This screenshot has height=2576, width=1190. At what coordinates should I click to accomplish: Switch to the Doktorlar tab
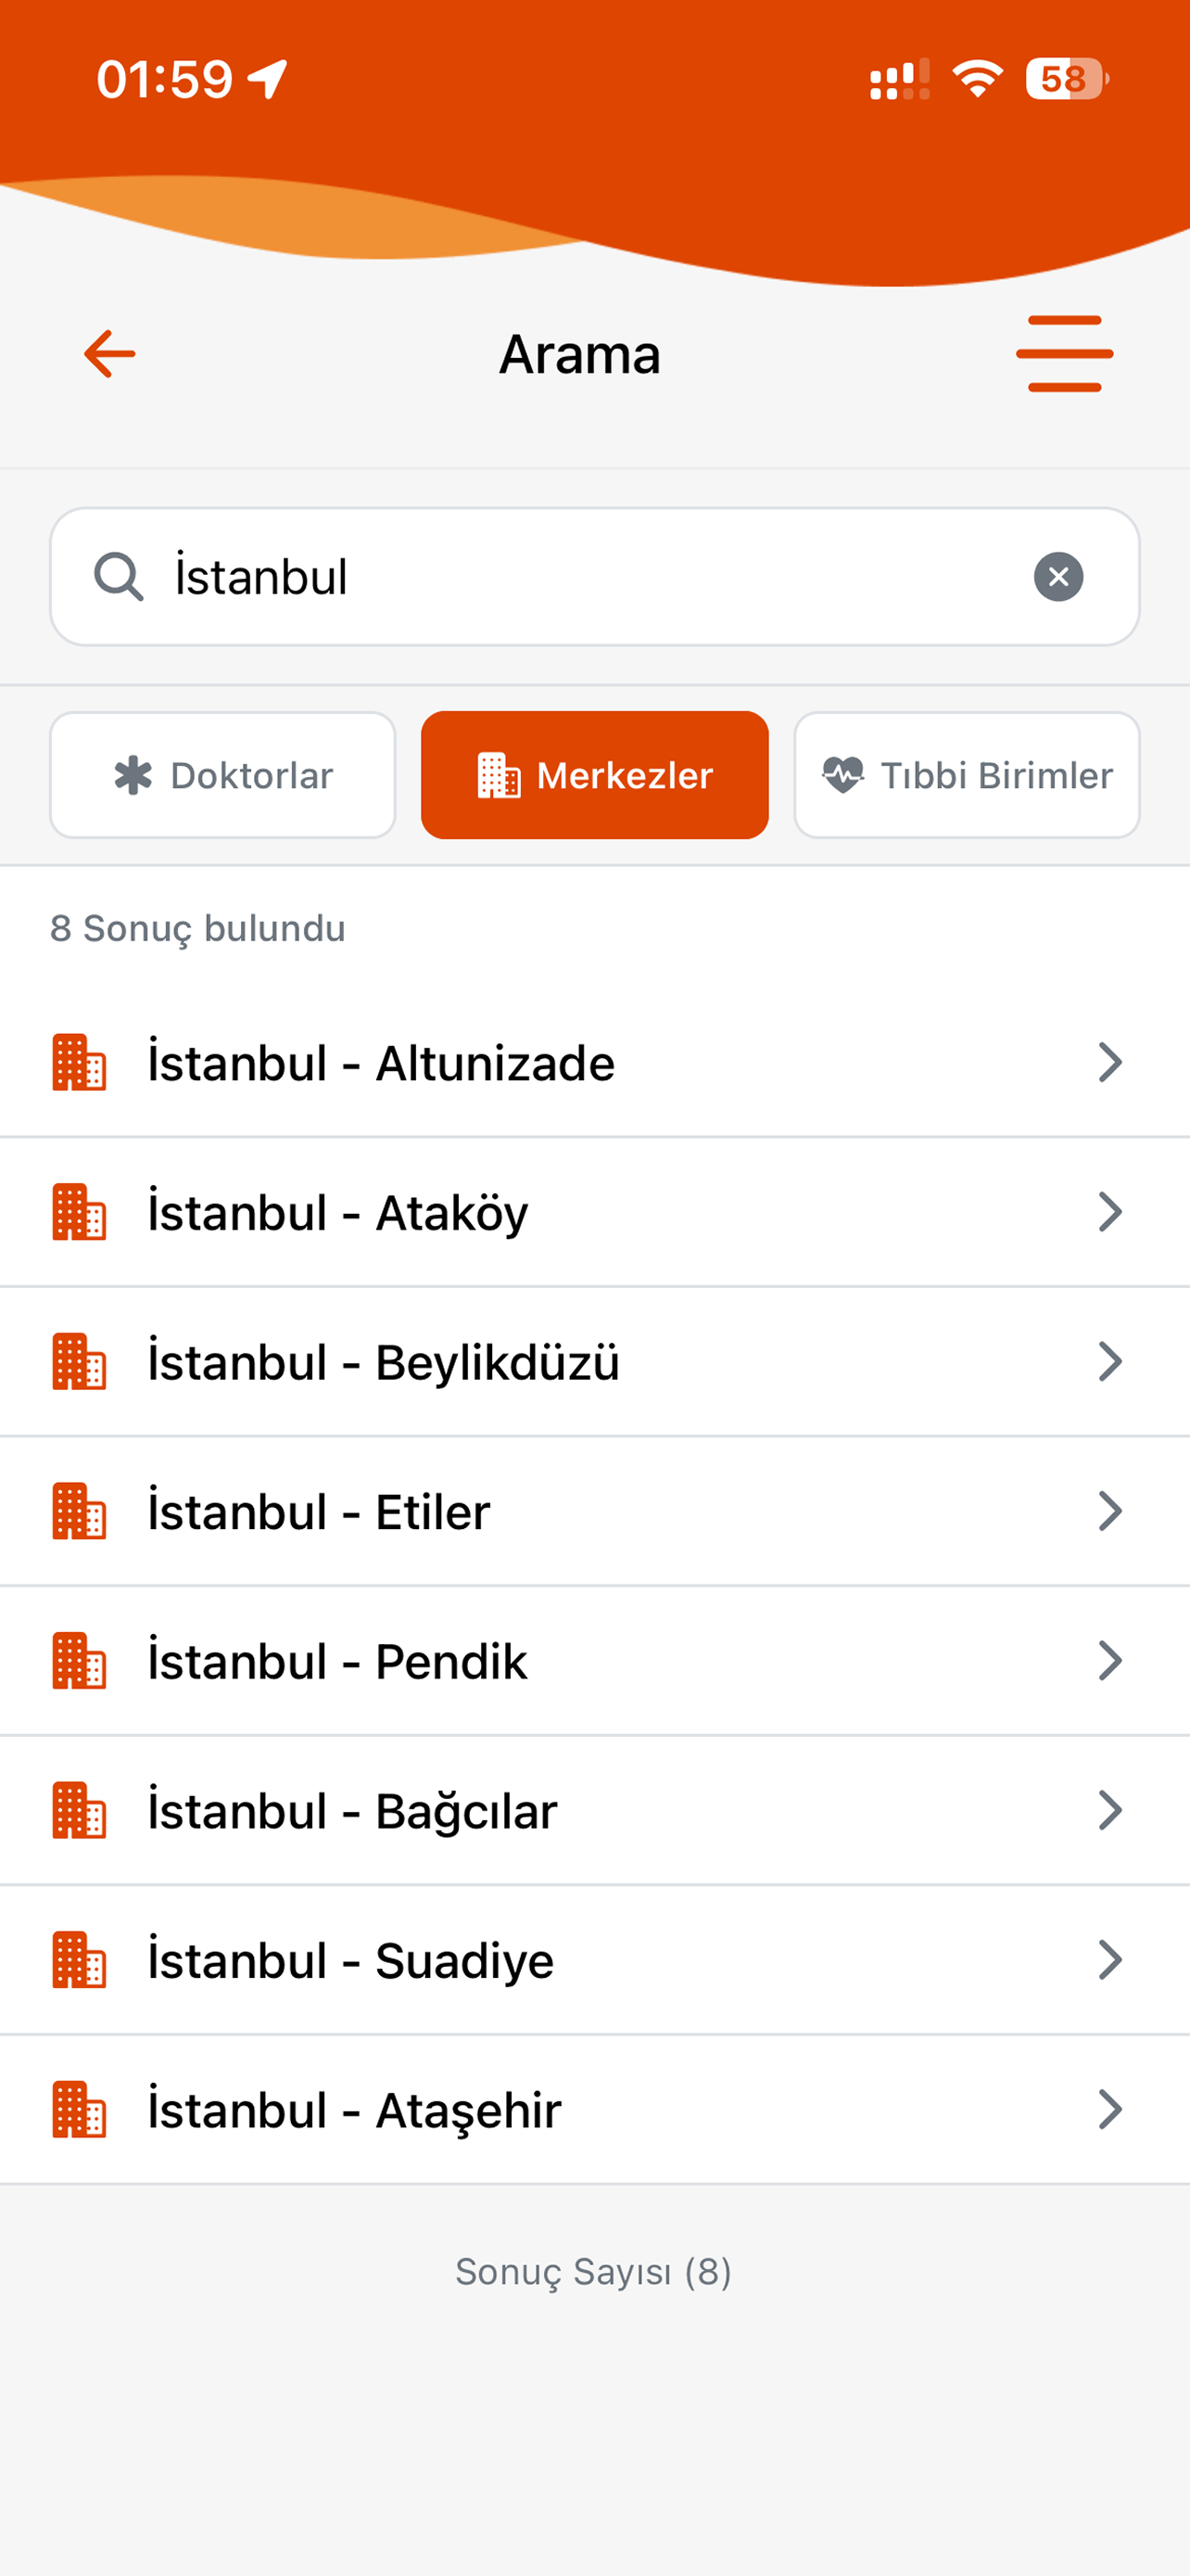click(222, 775)
